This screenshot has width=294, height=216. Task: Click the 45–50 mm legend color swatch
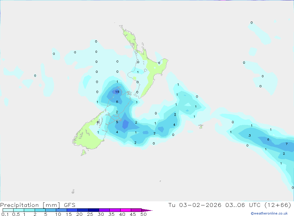136,210
